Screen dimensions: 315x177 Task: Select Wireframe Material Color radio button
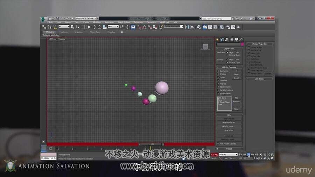227,55
